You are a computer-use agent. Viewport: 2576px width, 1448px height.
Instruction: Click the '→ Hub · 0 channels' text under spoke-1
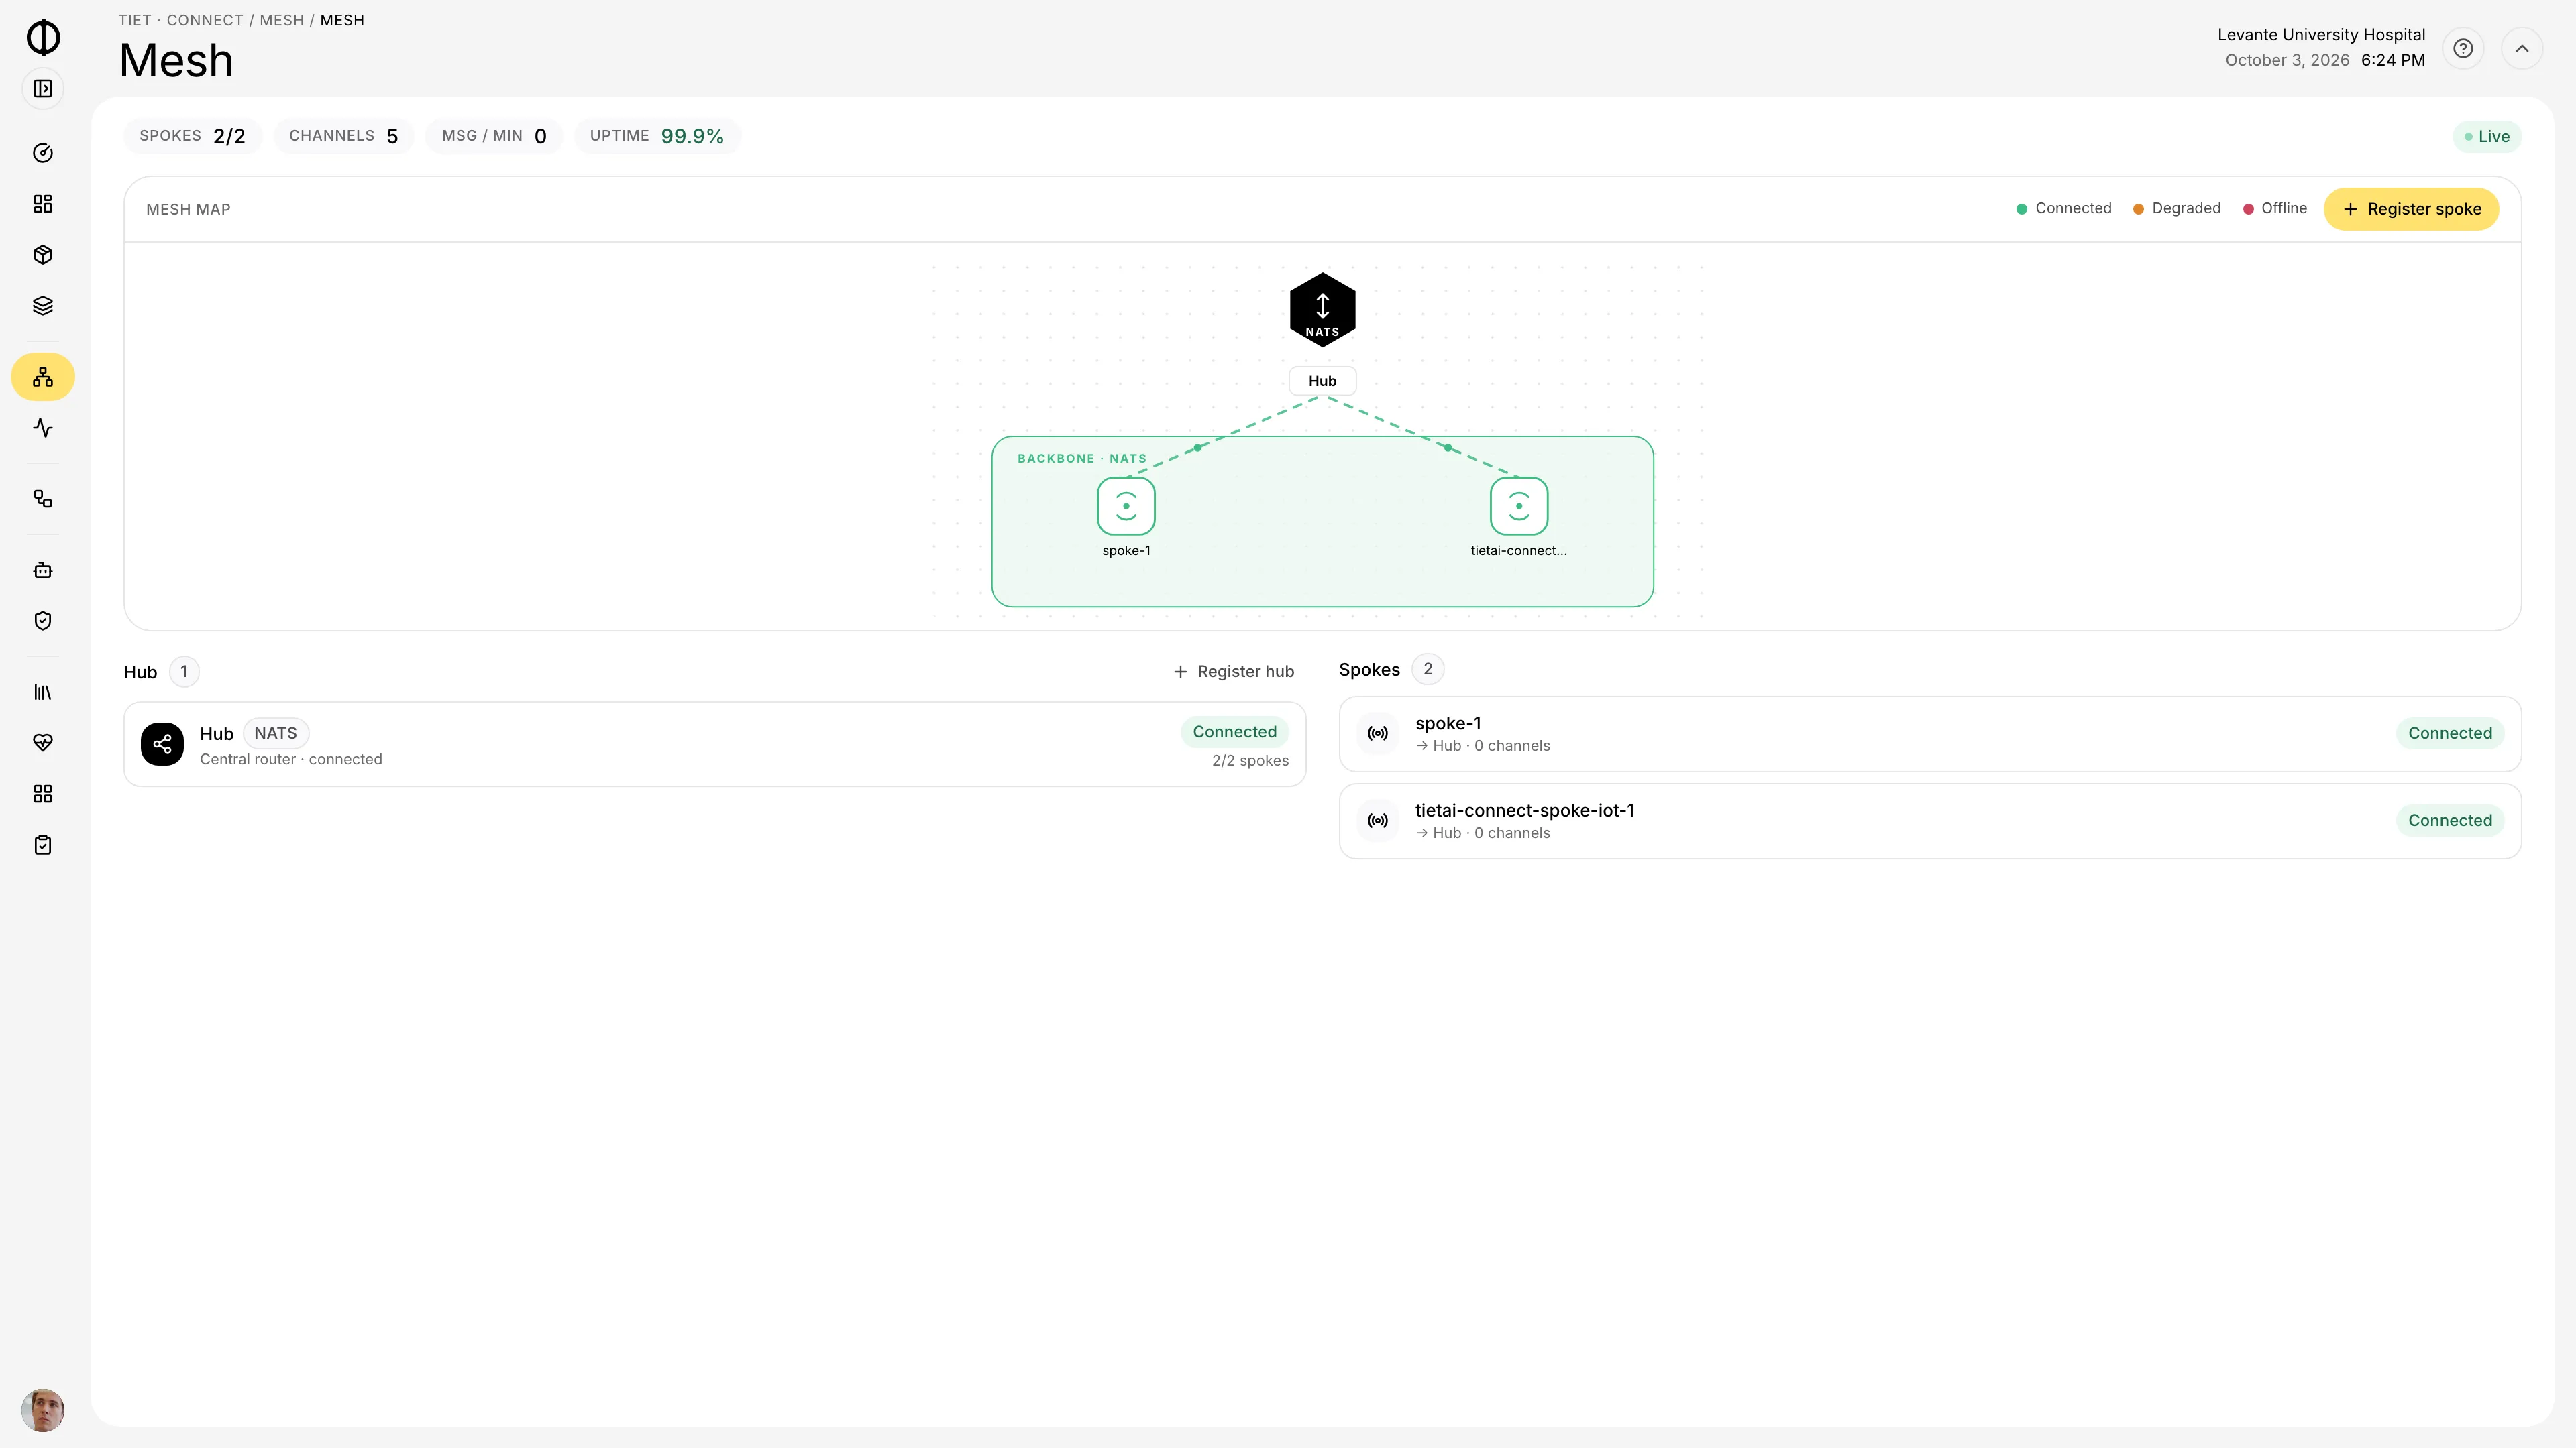(x=1482, y=745)
